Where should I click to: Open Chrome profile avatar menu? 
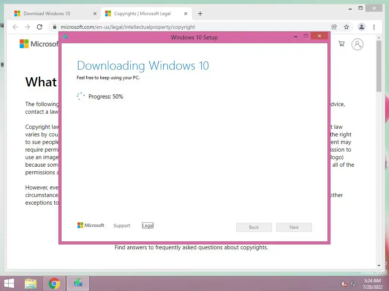tap(362, 27)
